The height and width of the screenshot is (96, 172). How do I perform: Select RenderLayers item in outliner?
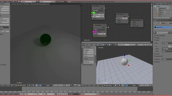coord(162,8)
